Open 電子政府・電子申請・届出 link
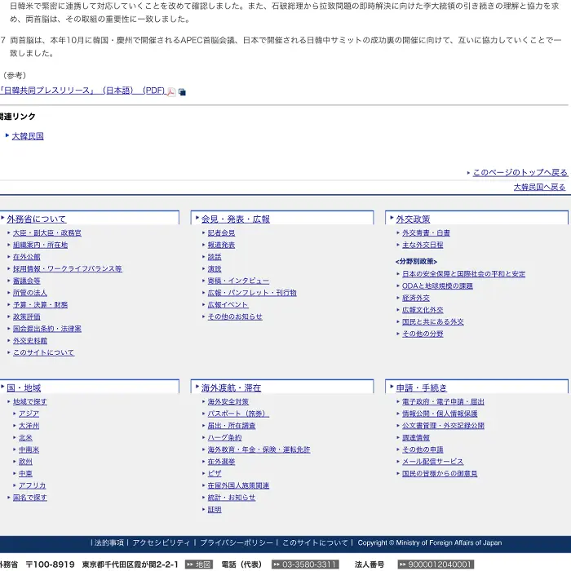 [443, 402]
